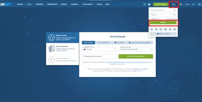
Task: Open the RU language dropdown
Action: point(194,4)
